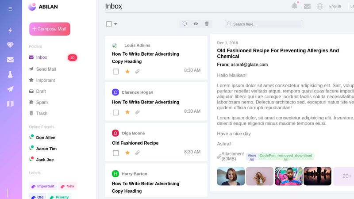Toggle the select all emails checkbox

[109, 24]
